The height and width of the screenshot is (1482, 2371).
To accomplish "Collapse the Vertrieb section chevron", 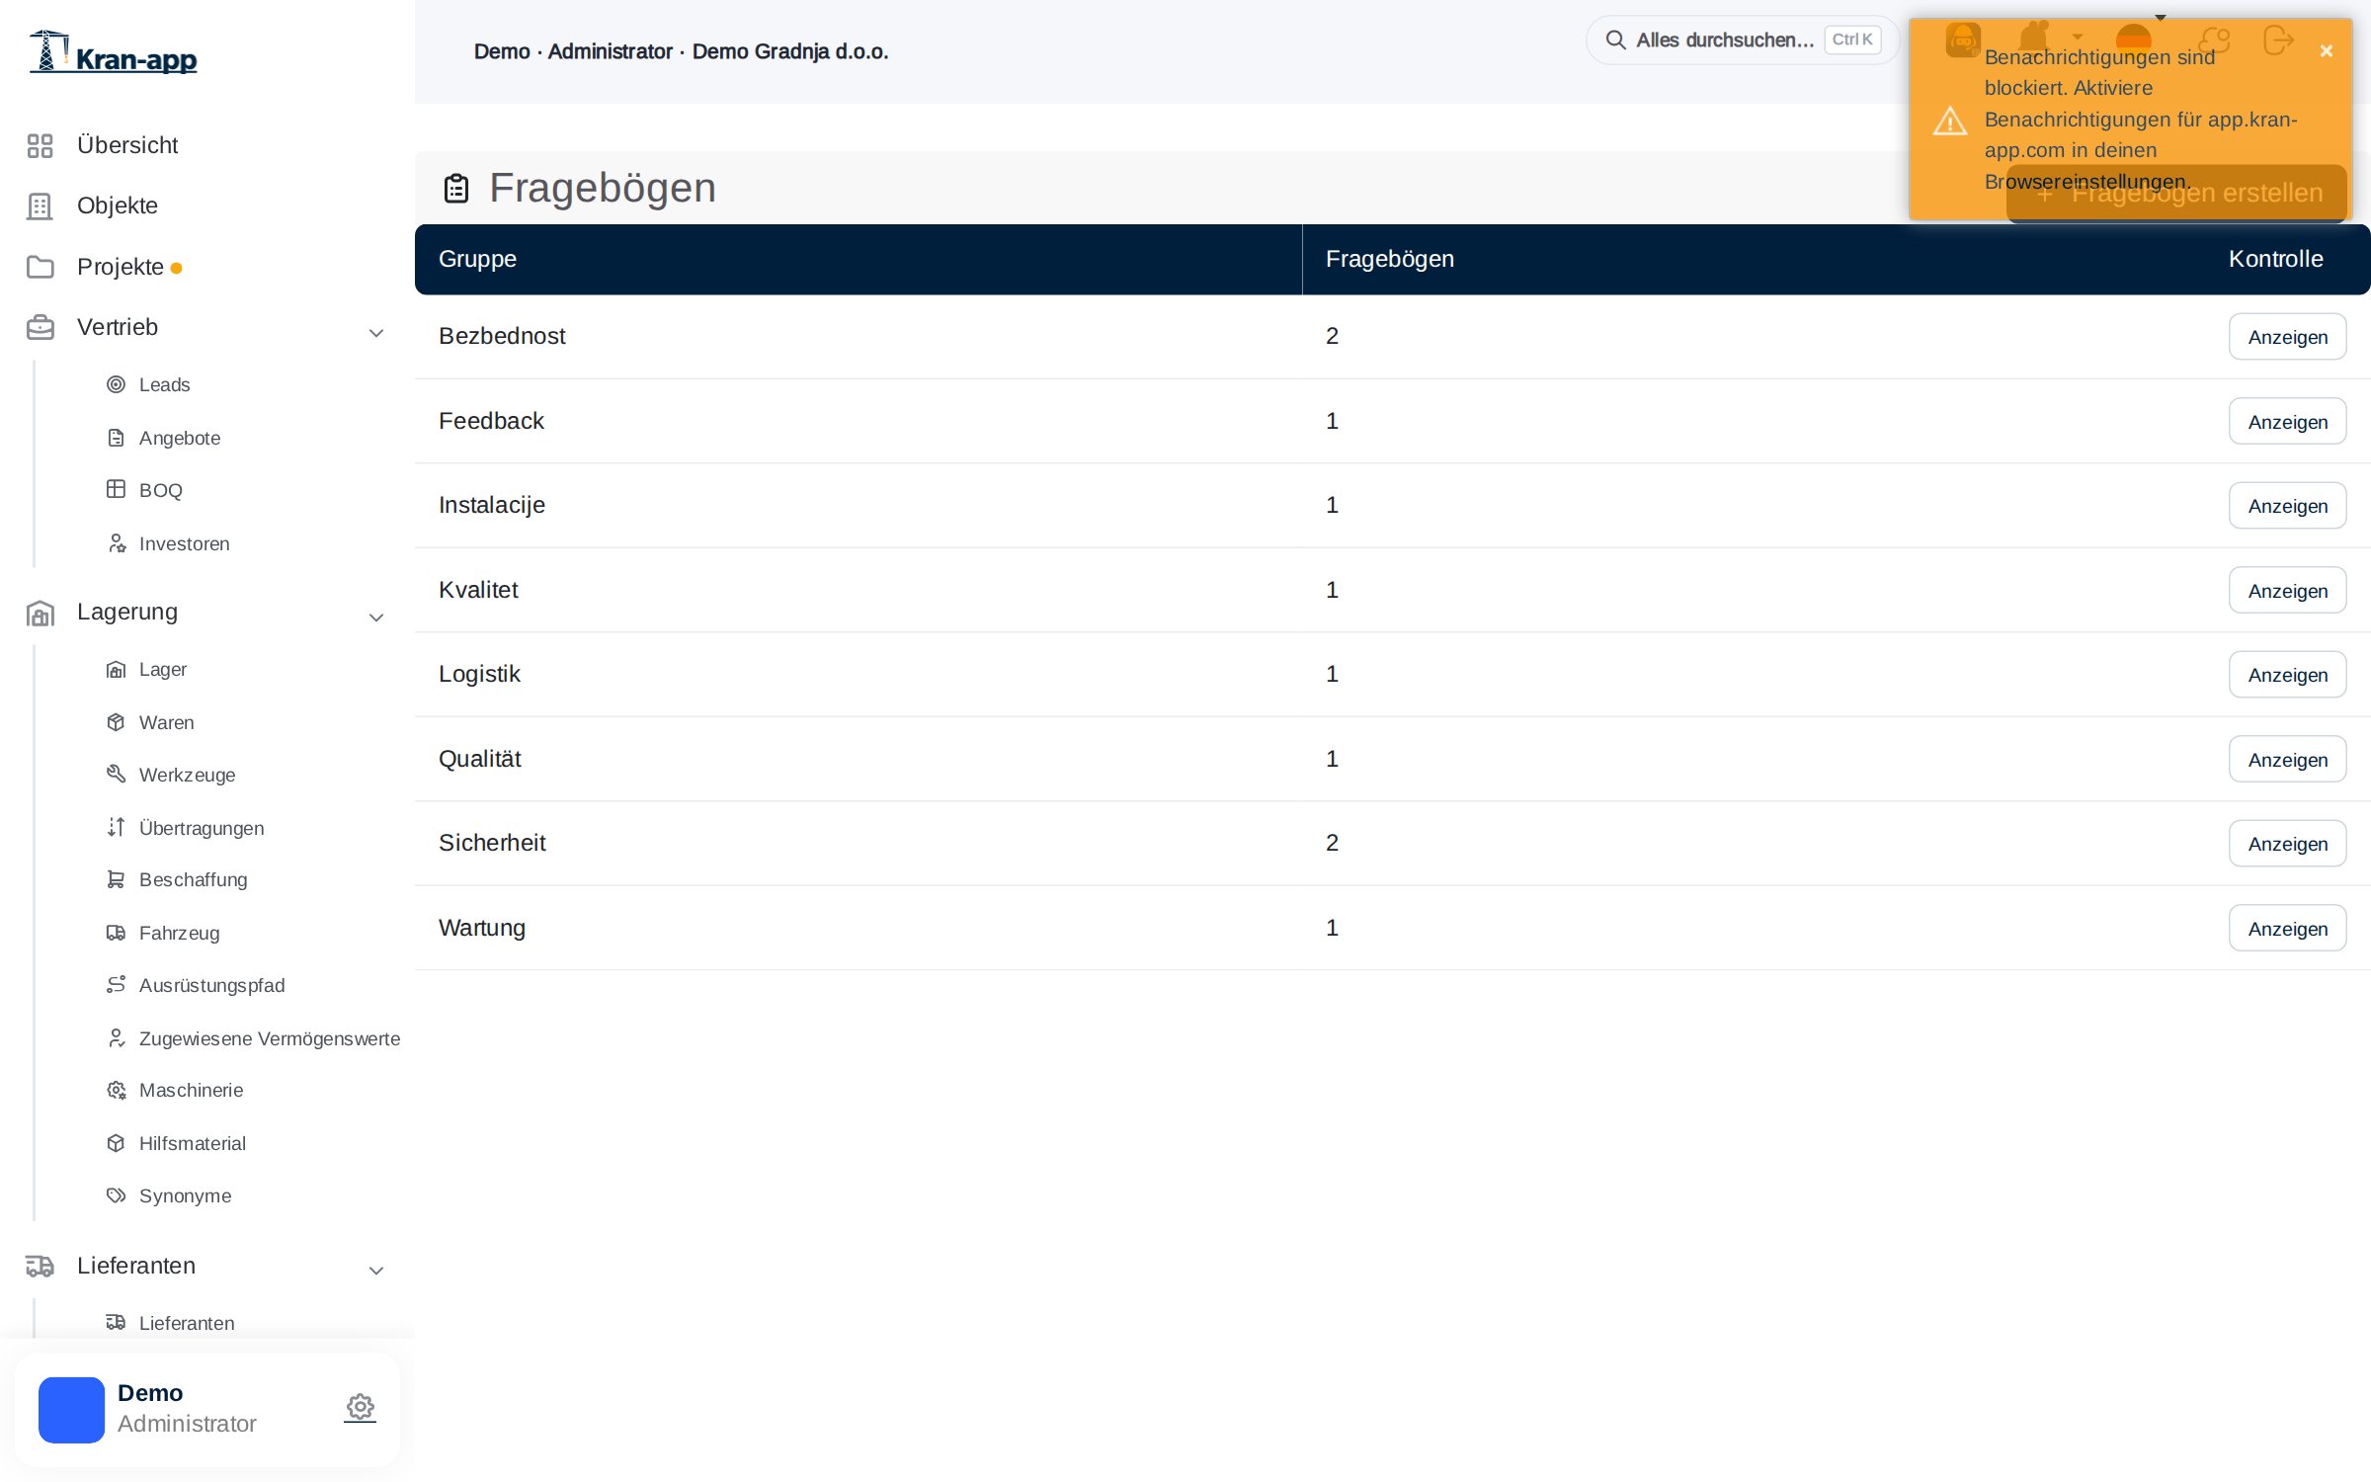I will [376, 333].
